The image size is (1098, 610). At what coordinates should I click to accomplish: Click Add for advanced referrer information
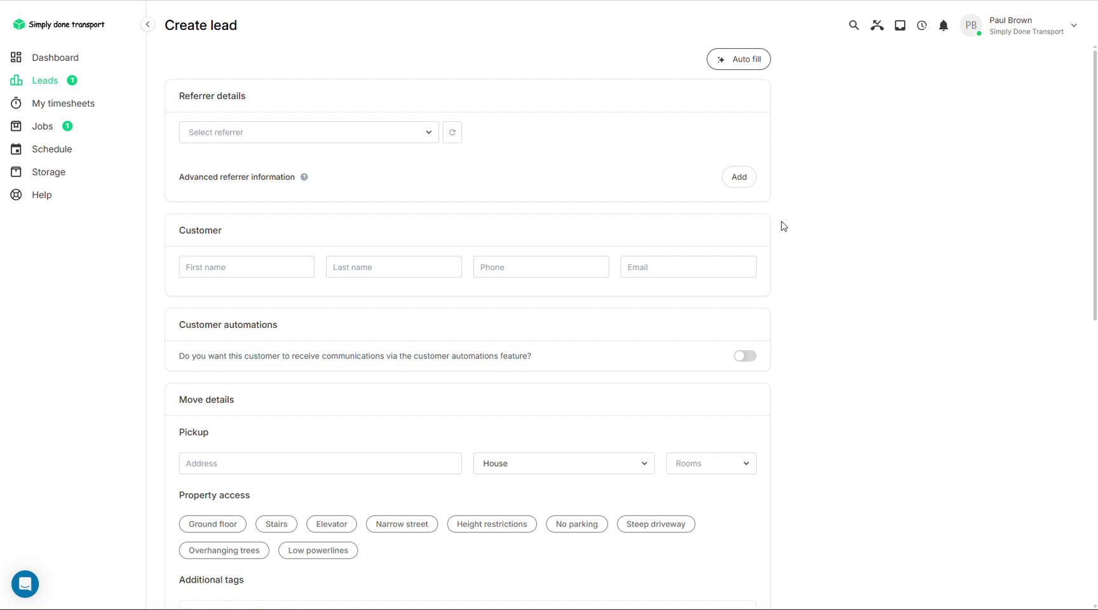pyautogui.click(x=739, y=177)
